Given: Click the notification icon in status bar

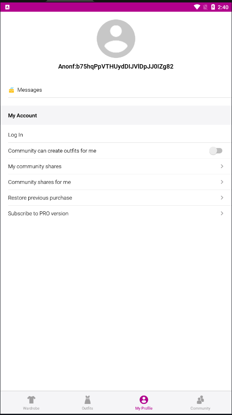Looking at the screenshot, I should 7,7.
